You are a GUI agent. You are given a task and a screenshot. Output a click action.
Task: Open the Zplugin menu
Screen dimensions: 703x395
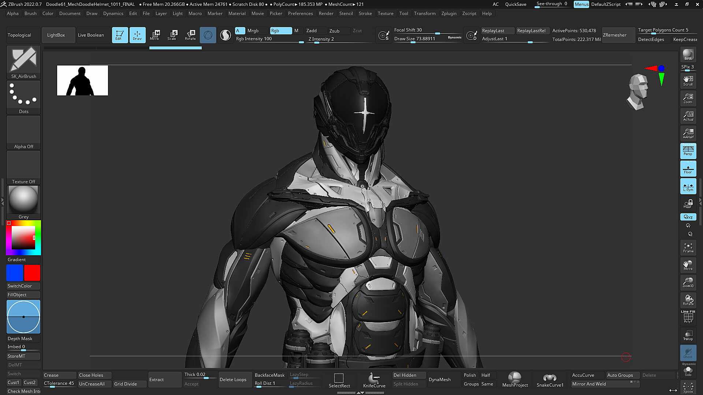[x=449, y=14]
